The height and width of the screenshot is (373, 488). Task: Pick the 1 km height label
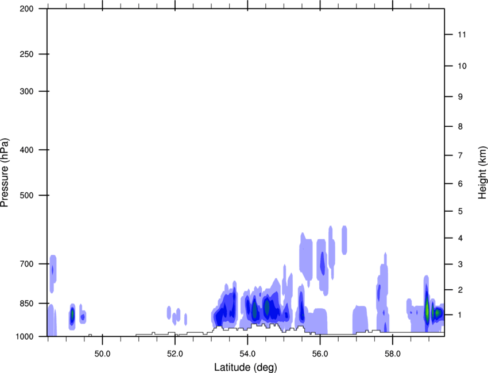460,315
